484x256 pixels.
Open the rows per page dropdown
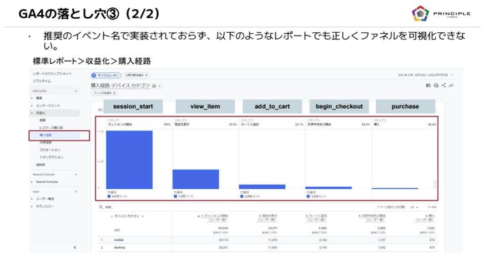(x=415, y=207)
